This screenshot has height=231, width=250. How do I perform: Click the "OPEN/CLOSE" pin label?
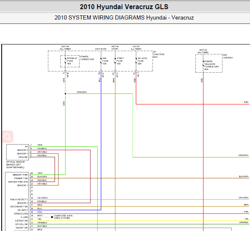pos(21,214)
